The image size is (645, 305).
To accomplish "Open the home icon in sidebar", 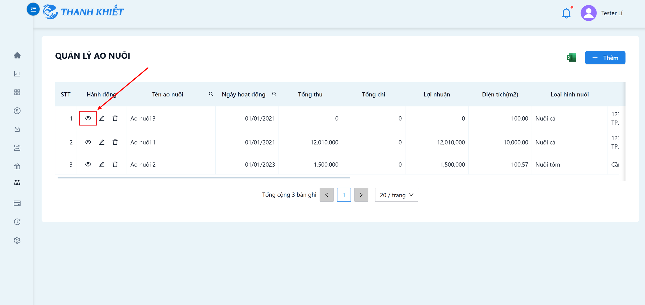I will [x=17, y=55].
